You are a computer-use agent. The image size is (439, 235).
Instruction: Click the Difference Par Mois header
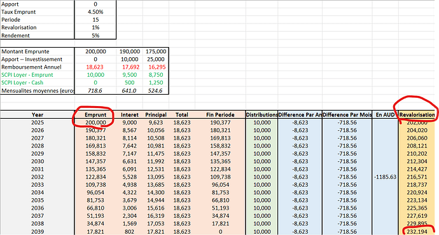[x=347, y=114]
